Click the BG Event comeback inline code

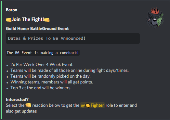tap(43, 53)
